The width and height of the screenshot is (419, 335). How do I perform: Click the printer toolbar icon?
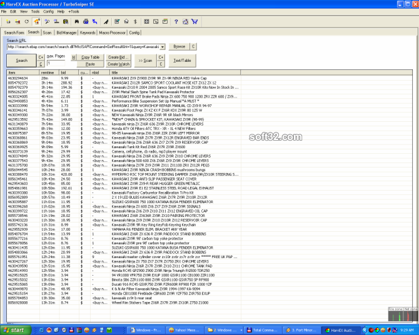tap(86, 22)
